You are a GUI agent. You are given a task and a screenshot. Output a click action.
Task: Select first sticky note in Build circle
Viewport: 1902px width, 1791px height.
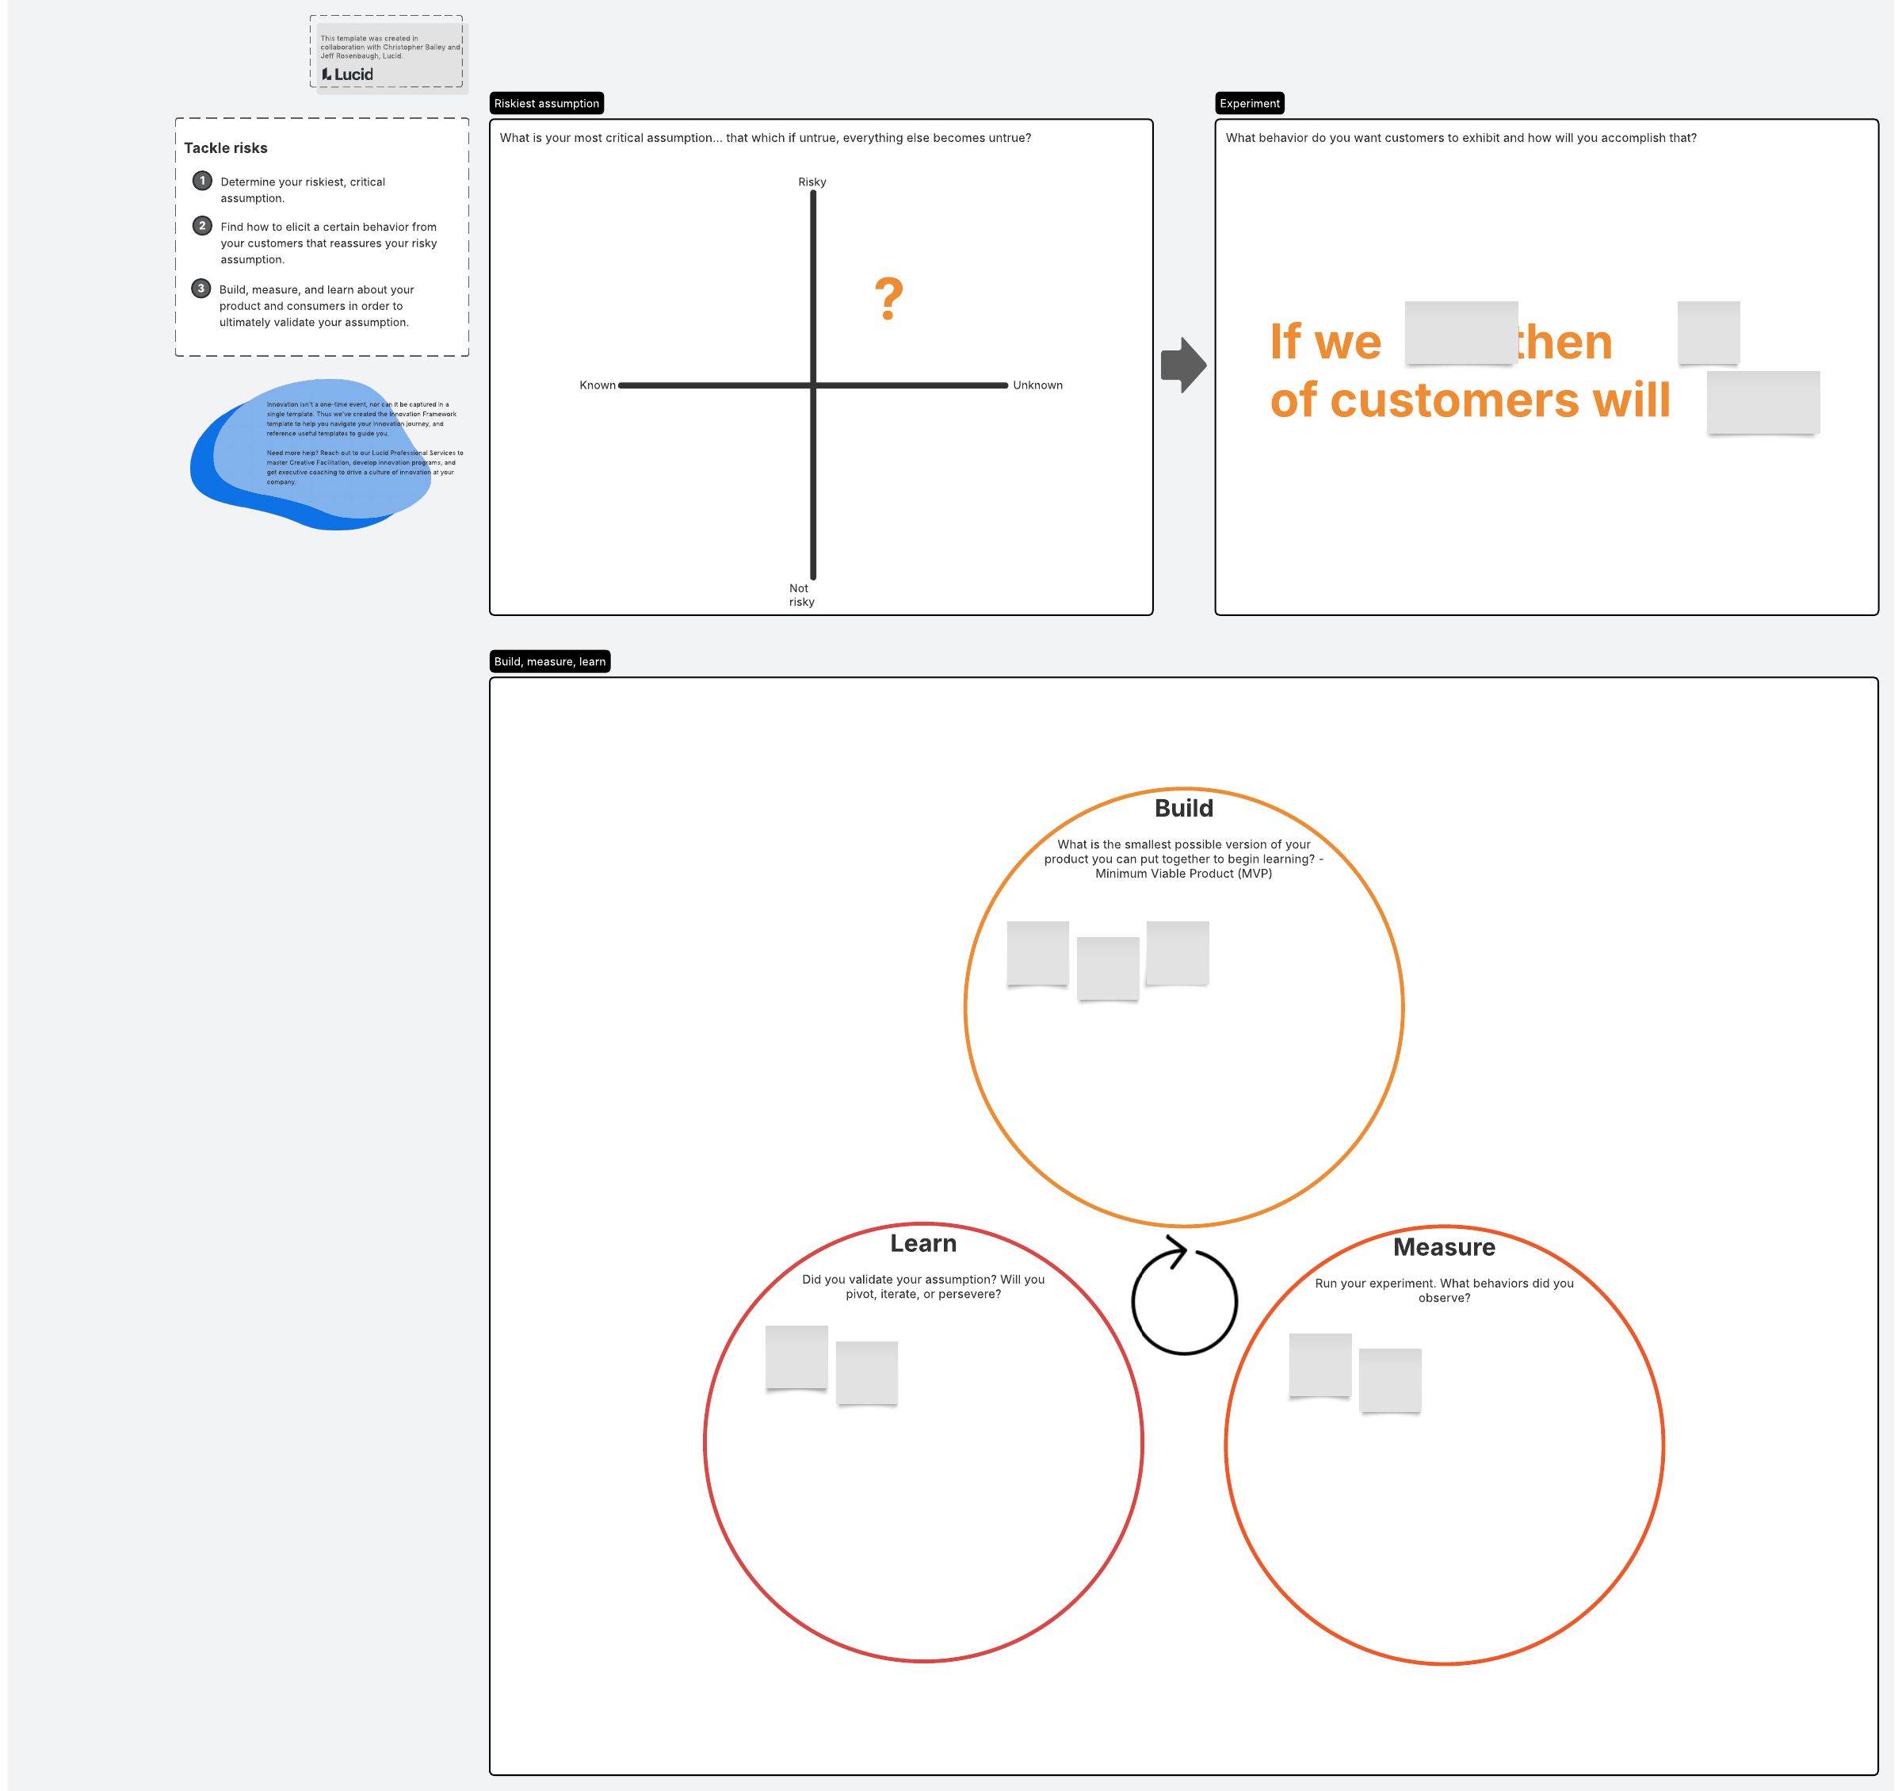pyautogui.click(x=1037, y=952)
